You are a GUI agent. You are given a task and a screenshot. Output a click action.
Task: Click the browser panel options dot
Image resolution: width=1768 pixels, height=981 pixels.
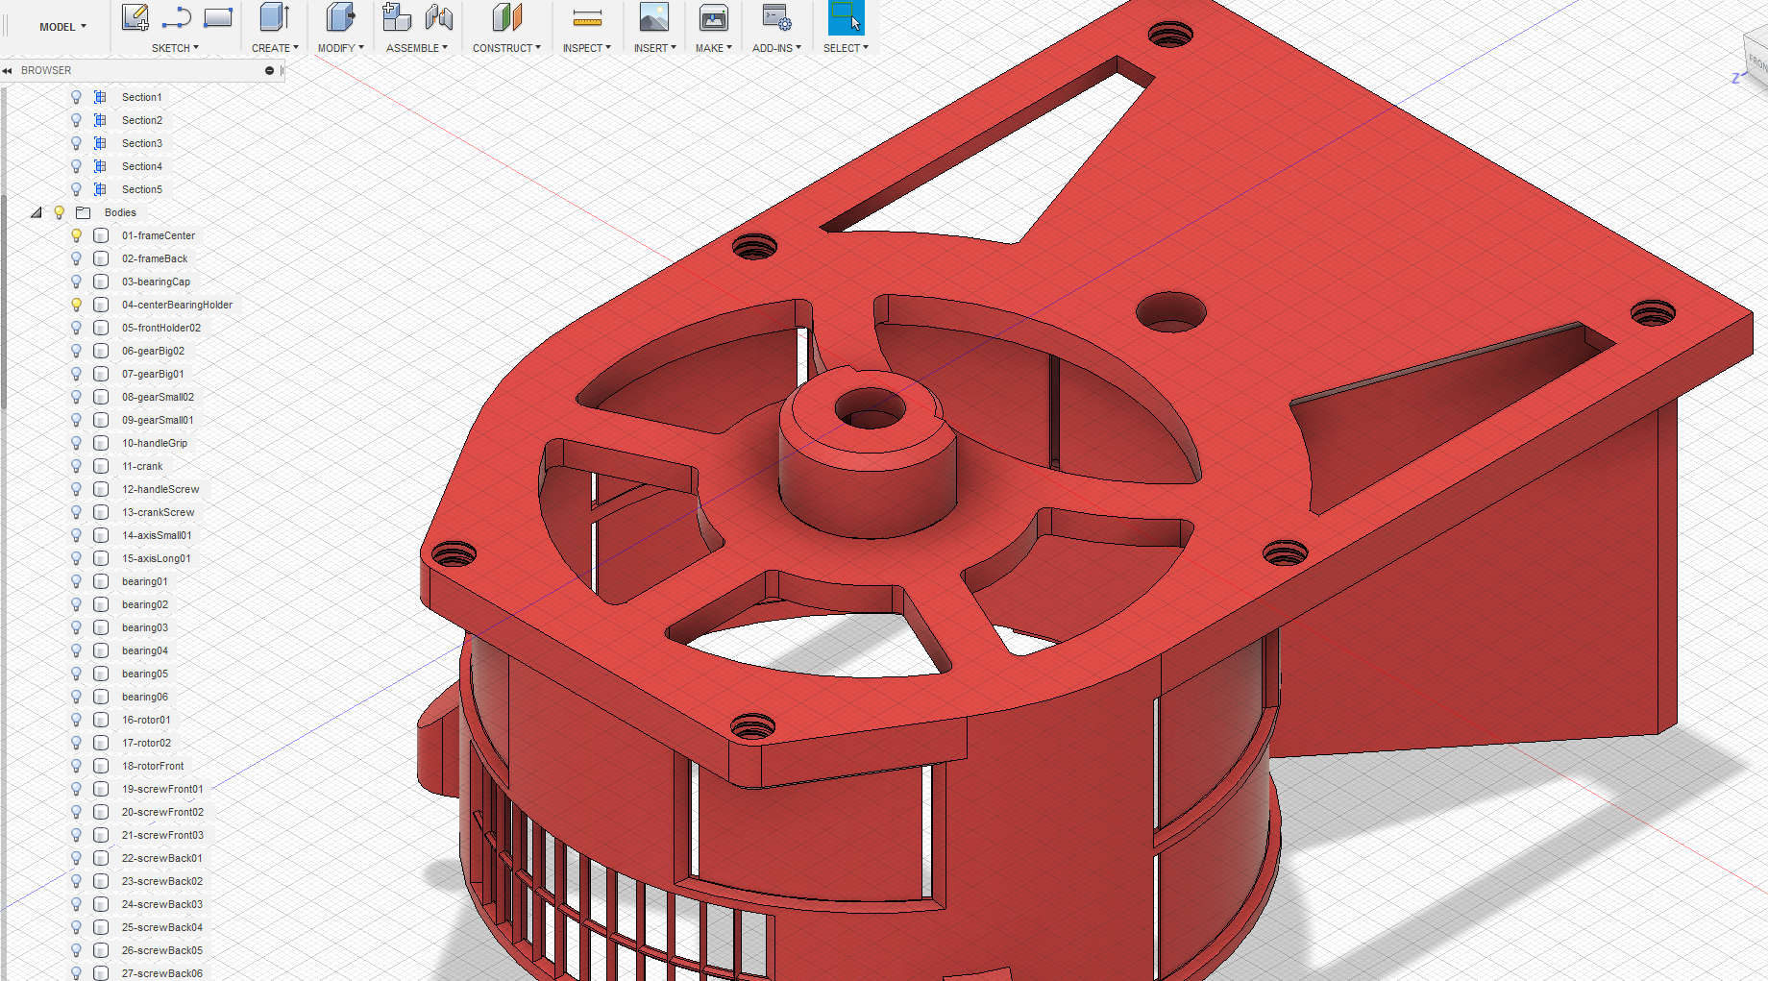click(x=269, y=70)
